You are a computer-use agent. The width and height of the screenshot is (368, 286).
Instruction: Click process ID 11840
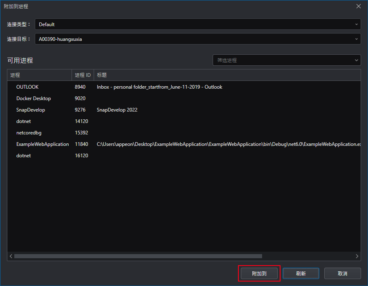81,144
